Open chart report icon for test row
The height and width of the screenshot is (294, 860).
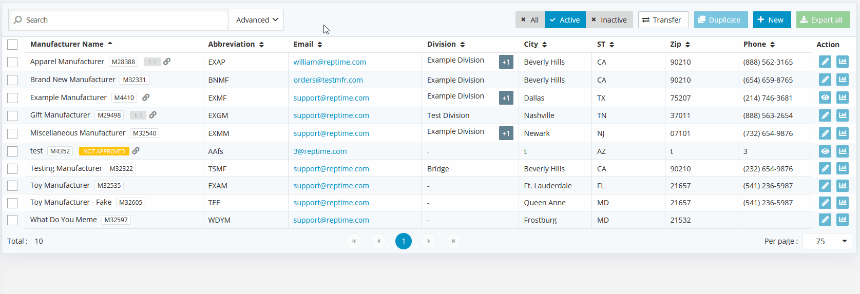point(842,151)
